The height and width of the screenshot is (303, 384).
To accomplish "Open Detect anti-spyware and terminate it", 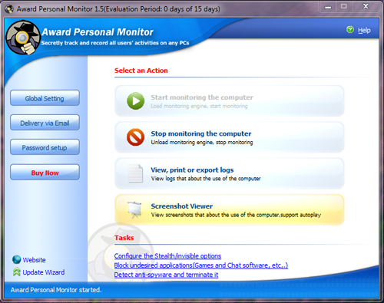I will (166, 275).
